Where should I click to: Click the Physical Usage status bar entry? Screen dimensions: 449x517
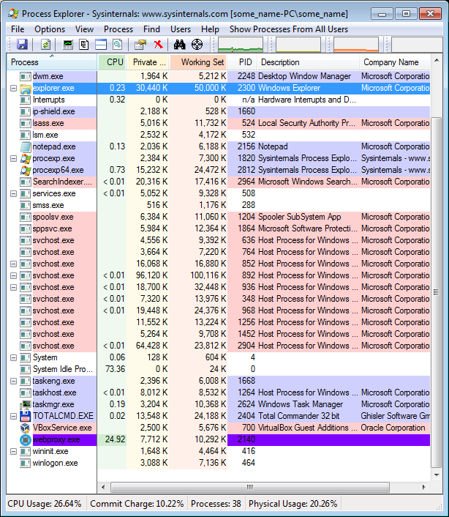(293, 504)
